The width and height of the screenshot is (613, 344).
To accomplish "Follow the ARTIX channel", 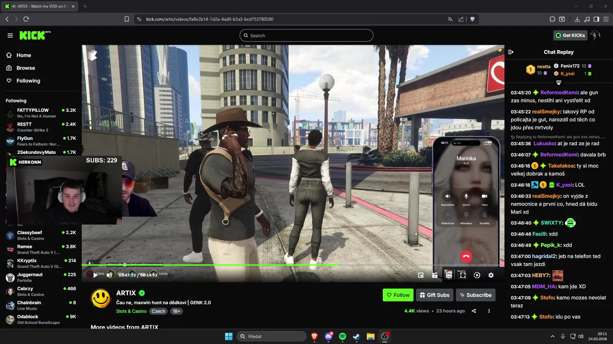I will (x=398, y=295).
